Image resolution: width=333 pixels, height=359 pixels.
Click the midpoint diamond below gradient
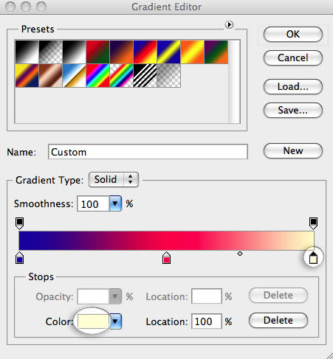240,254
